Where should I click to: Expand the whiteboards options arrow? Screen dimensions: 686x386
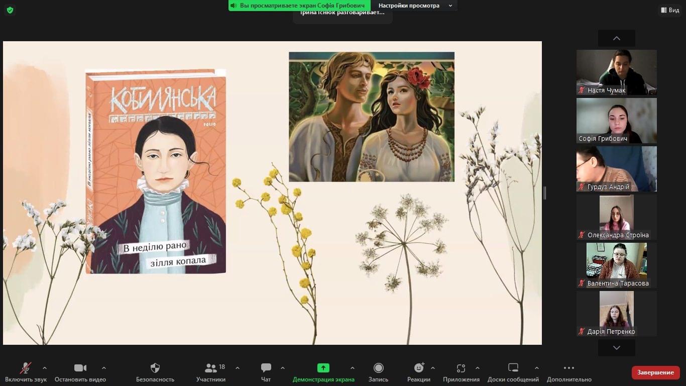(537, 368)
